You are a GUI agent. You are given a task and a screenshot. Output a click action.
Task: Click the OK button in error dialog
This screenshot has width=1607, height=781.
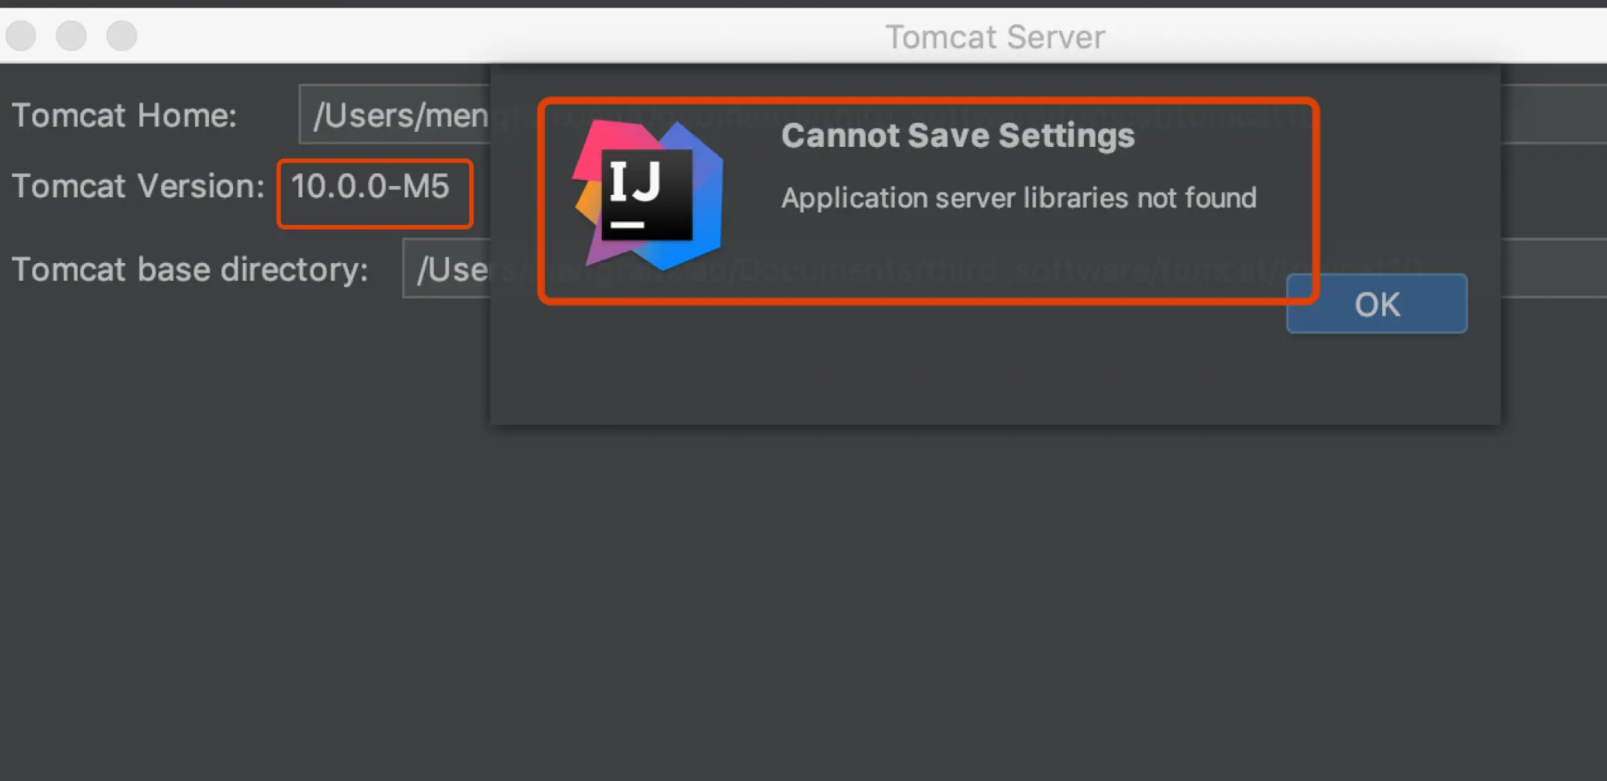1377,304
